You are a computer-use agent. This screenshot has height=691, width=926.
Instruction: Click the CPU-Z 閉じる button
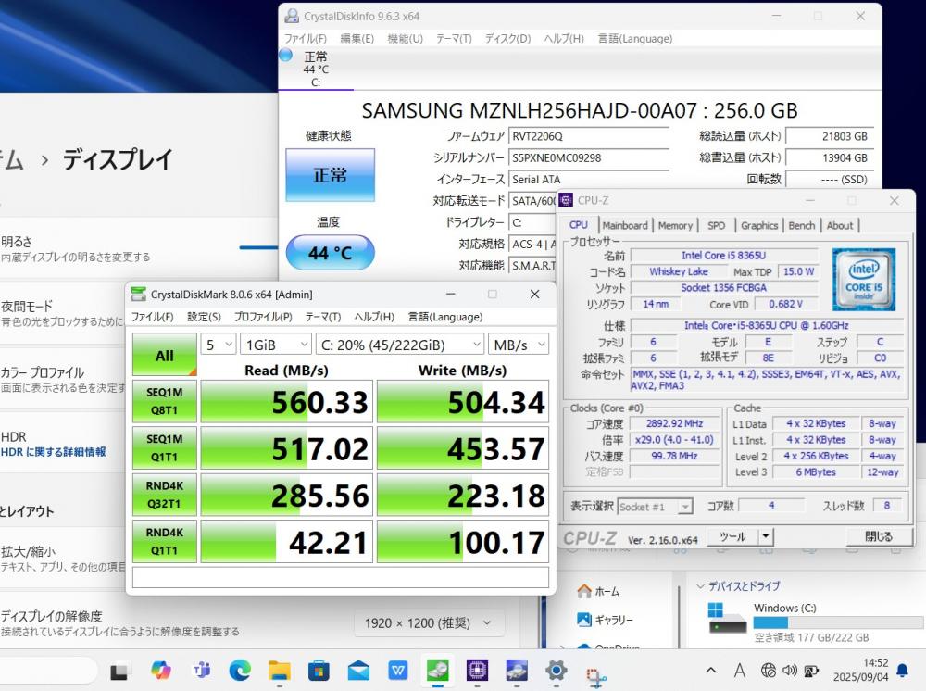[878, 536]
